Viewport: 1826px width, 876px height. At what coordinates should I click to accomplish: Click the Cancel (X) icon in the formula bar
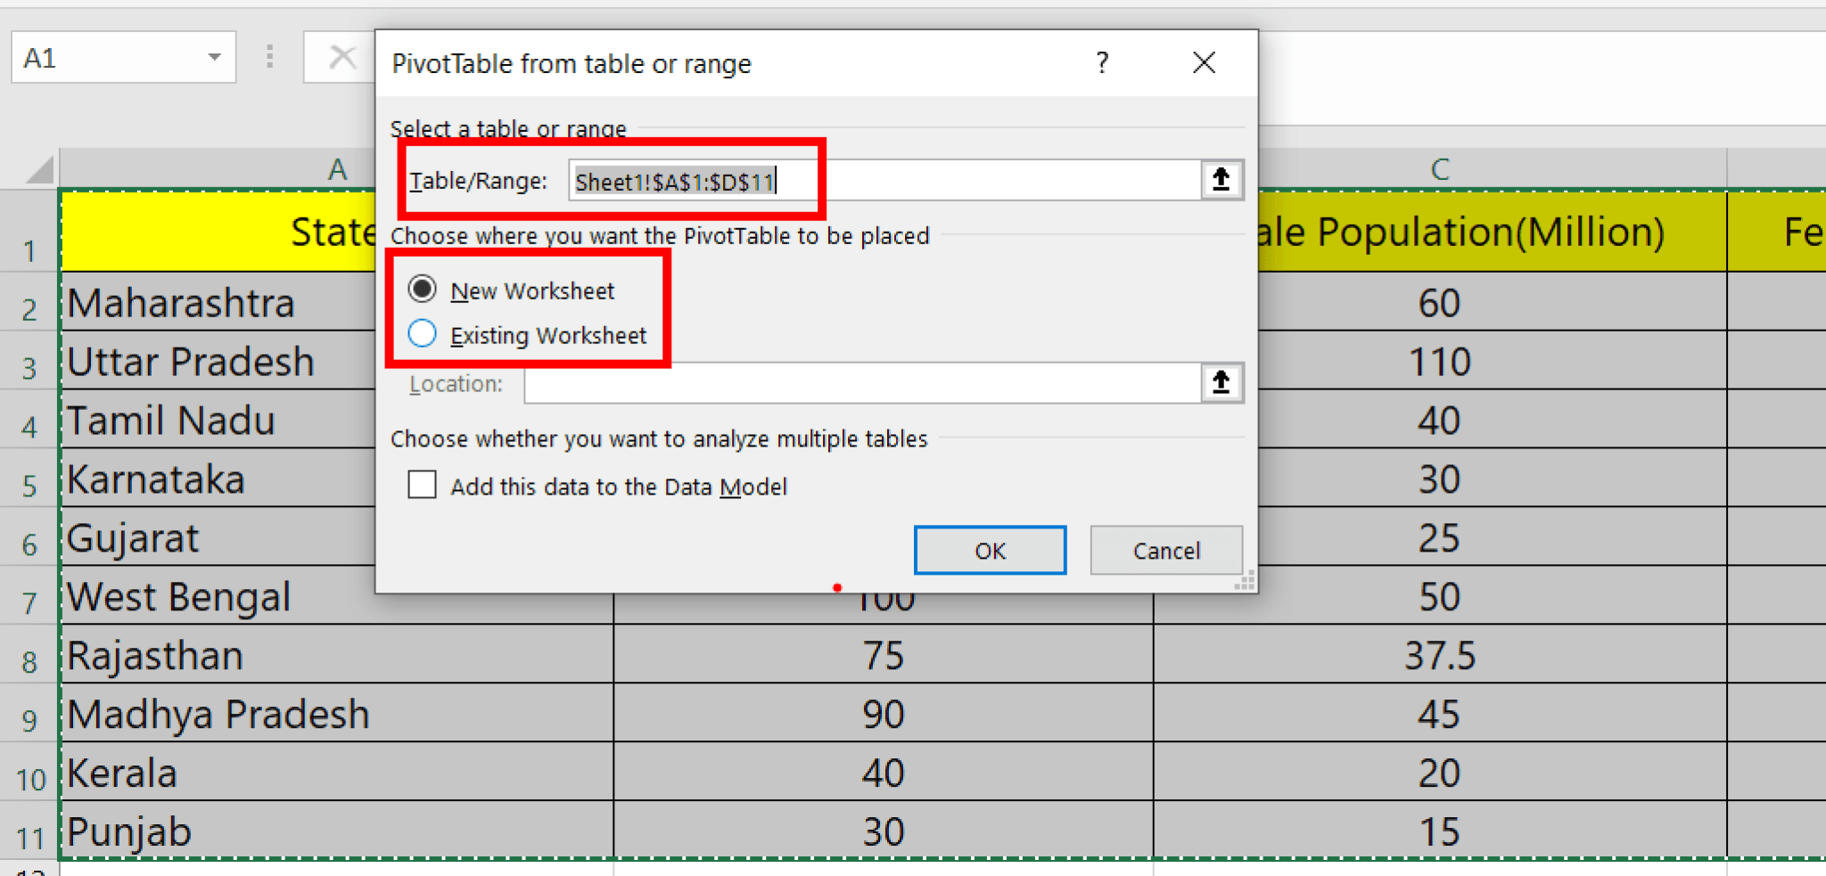click(343, 57)
